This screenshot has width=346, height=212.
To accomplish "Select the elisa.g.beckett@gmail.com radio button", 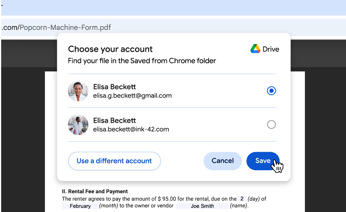I will click(271, 91).
